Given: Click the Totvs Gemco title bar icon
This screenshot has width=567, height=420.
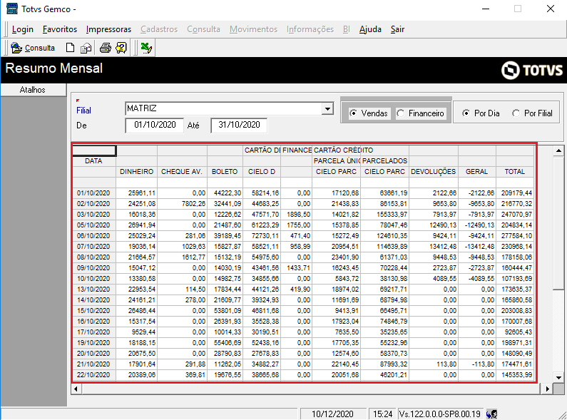Looking at the screenshot, I should pos(12,9).
